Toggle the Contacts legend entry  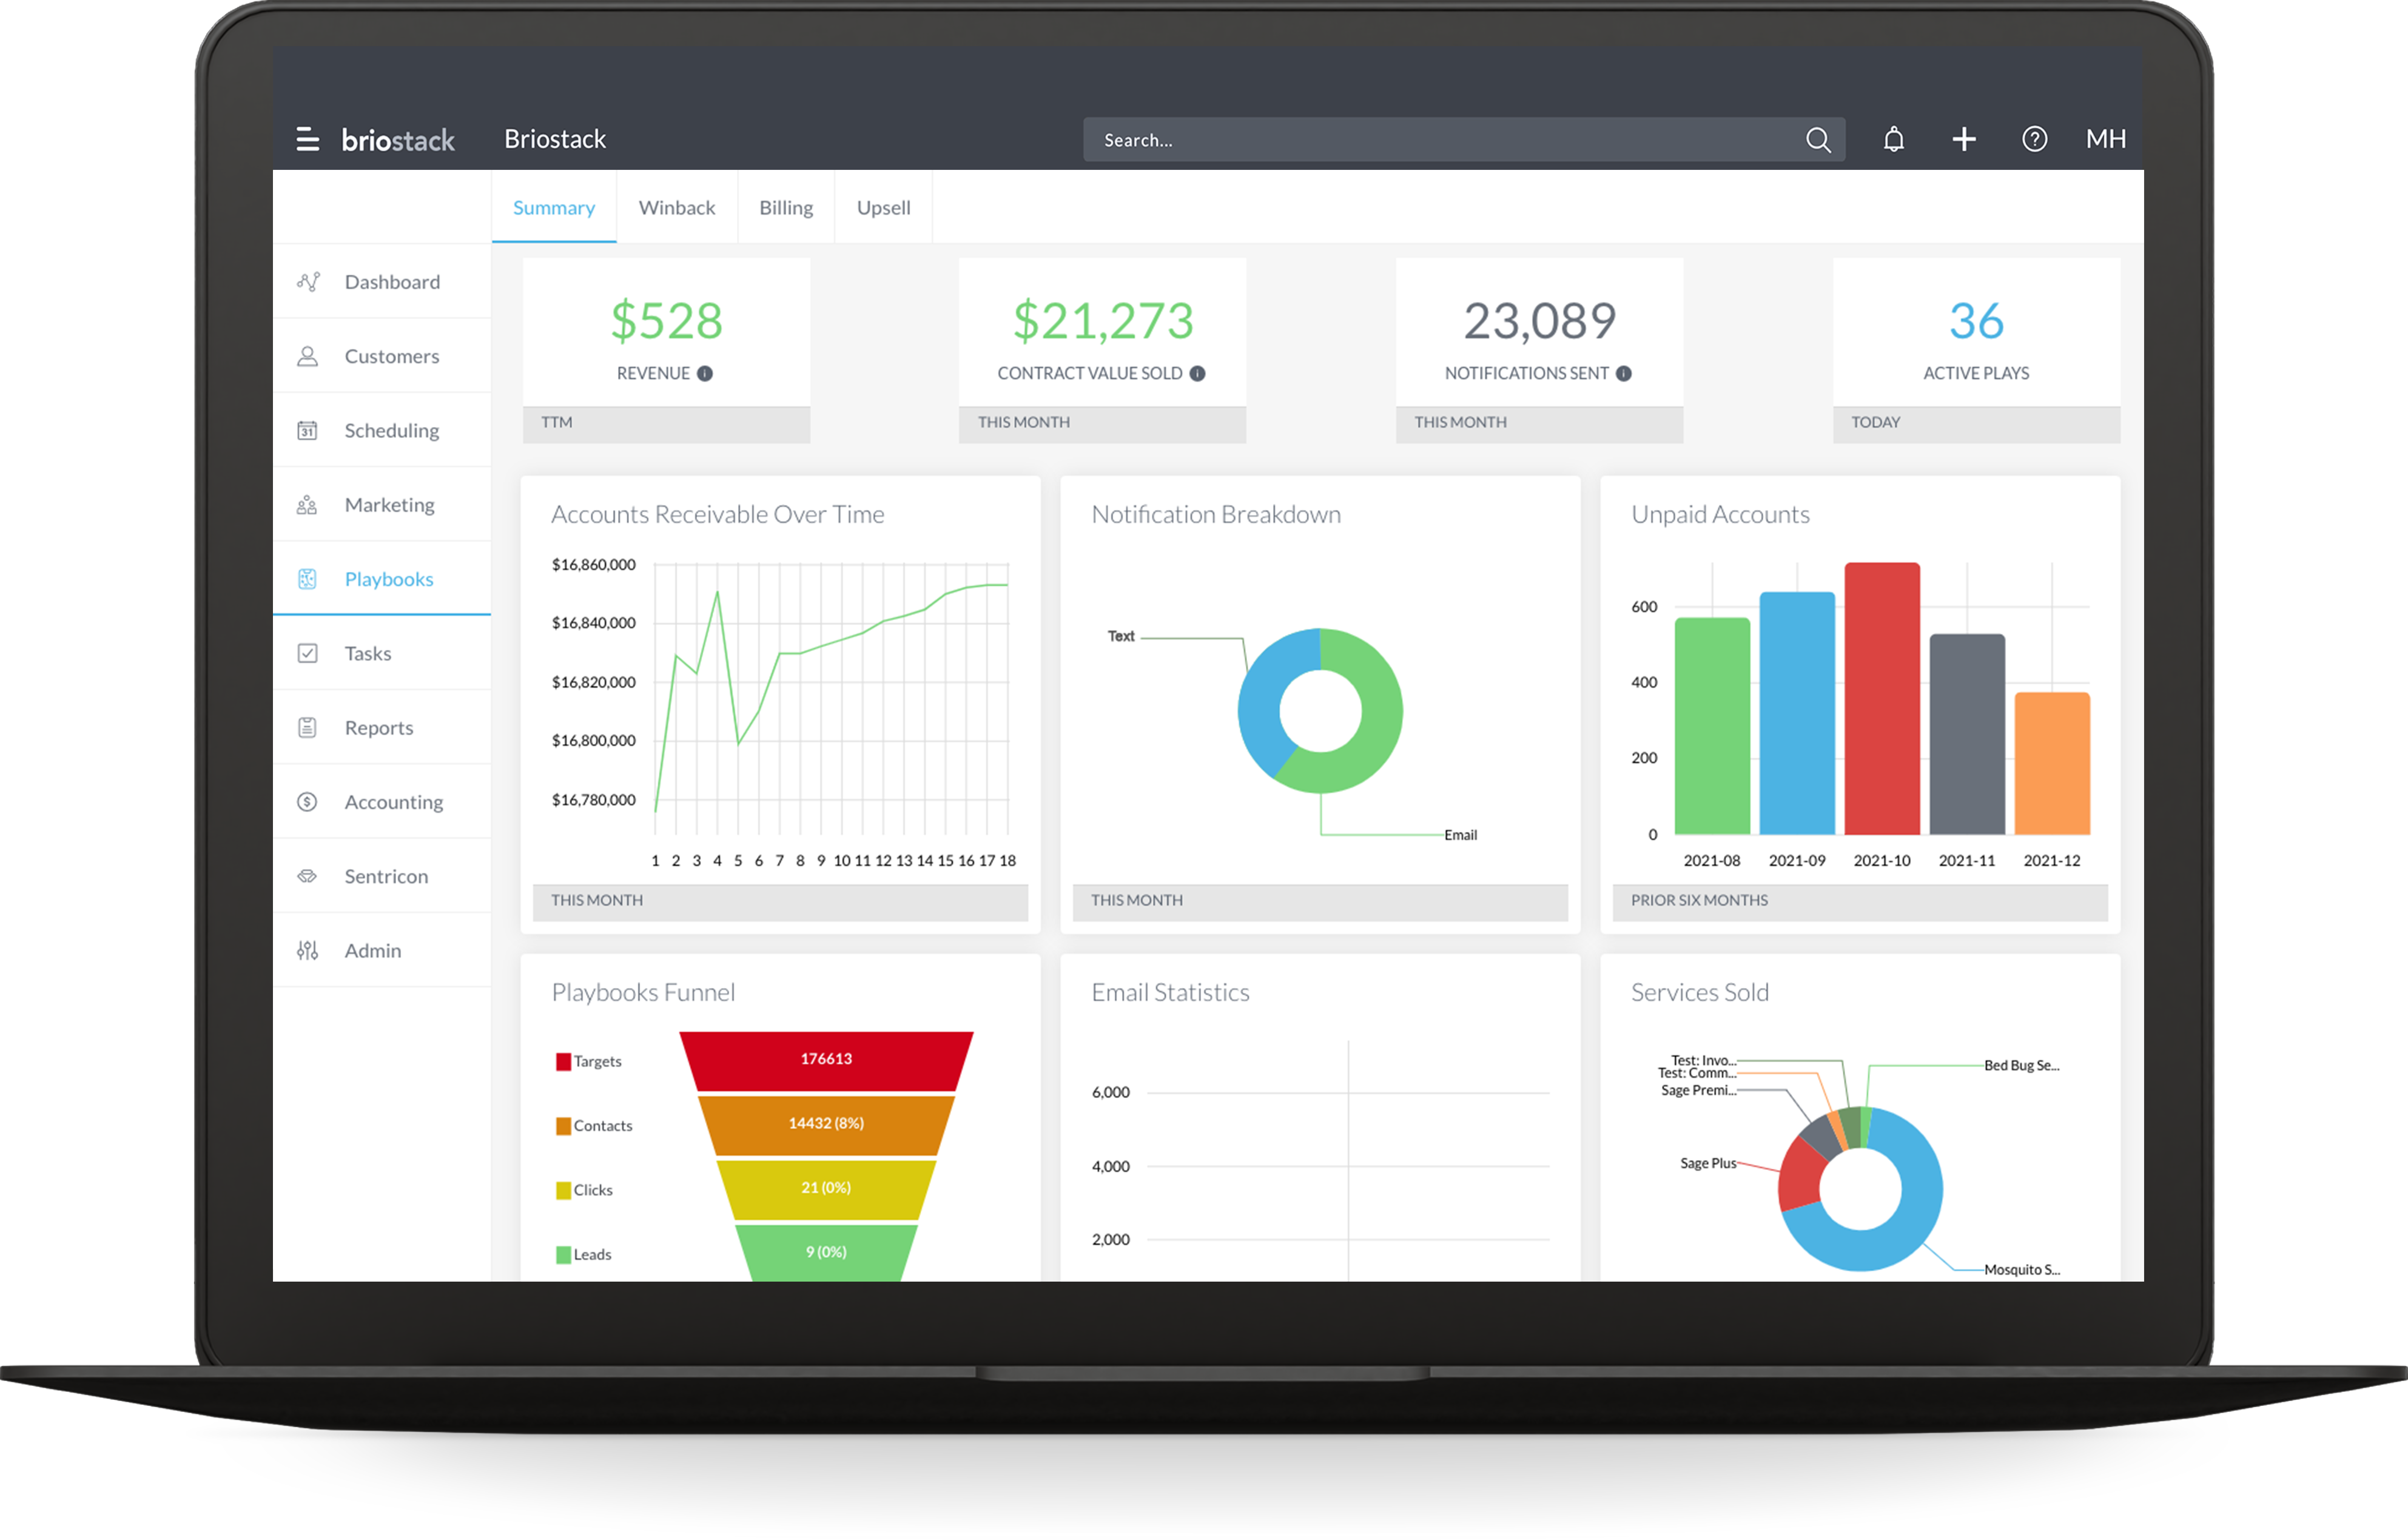[594, 1126]
